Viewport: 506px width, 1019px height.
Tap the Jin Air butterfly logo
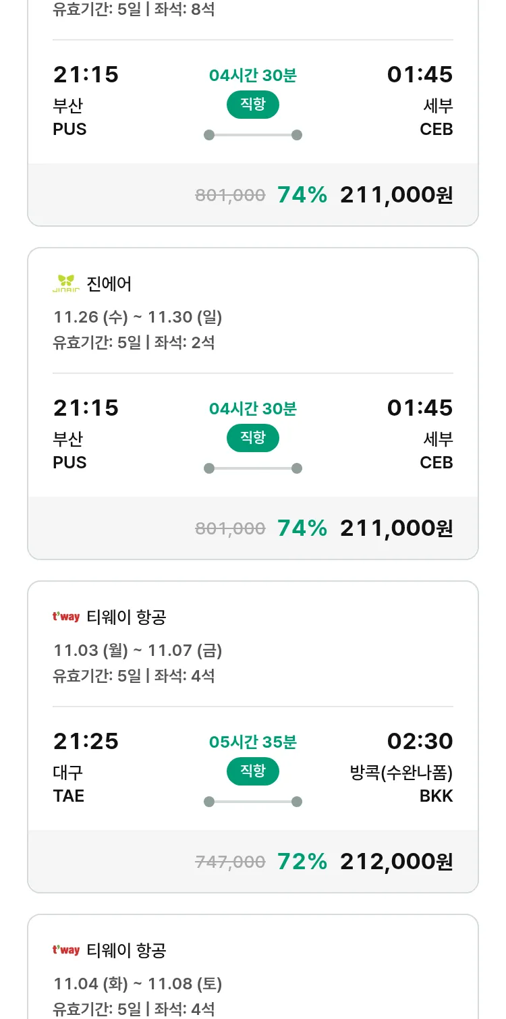click(x=66, y=283)
